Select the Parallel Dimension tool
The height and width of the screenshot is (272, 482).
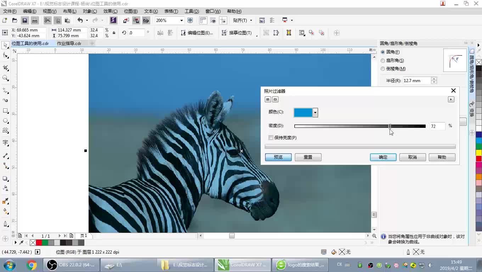tap(5, 155)
